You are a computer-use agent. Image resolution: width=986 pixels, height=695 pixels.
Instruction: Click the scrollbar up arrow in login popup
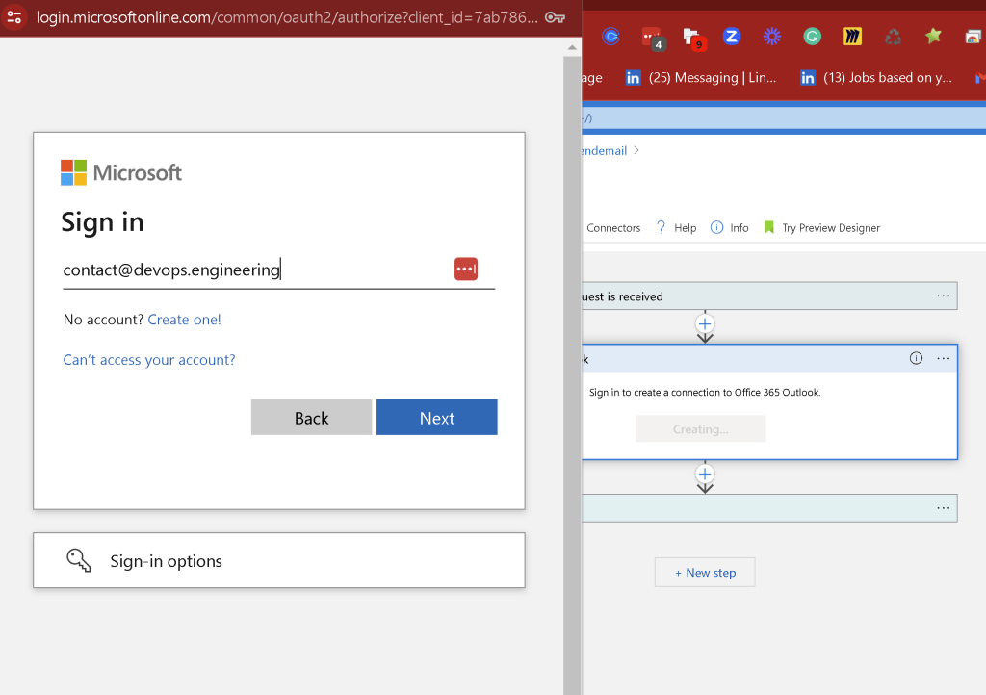pyautogui.click(x=572, y=47)
